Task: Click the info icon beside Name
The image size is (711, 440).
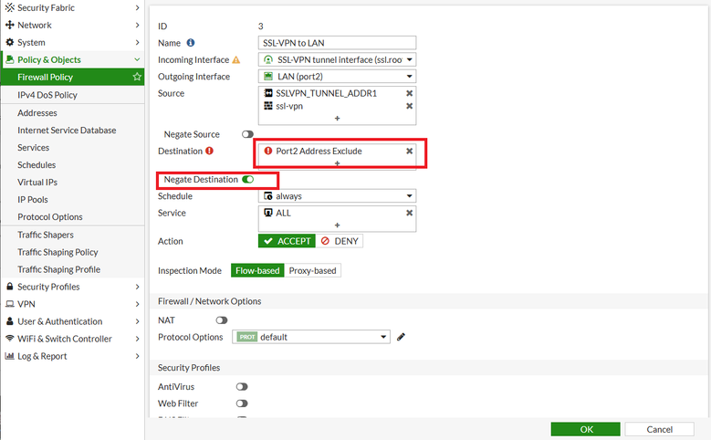Action: [191, 43]
